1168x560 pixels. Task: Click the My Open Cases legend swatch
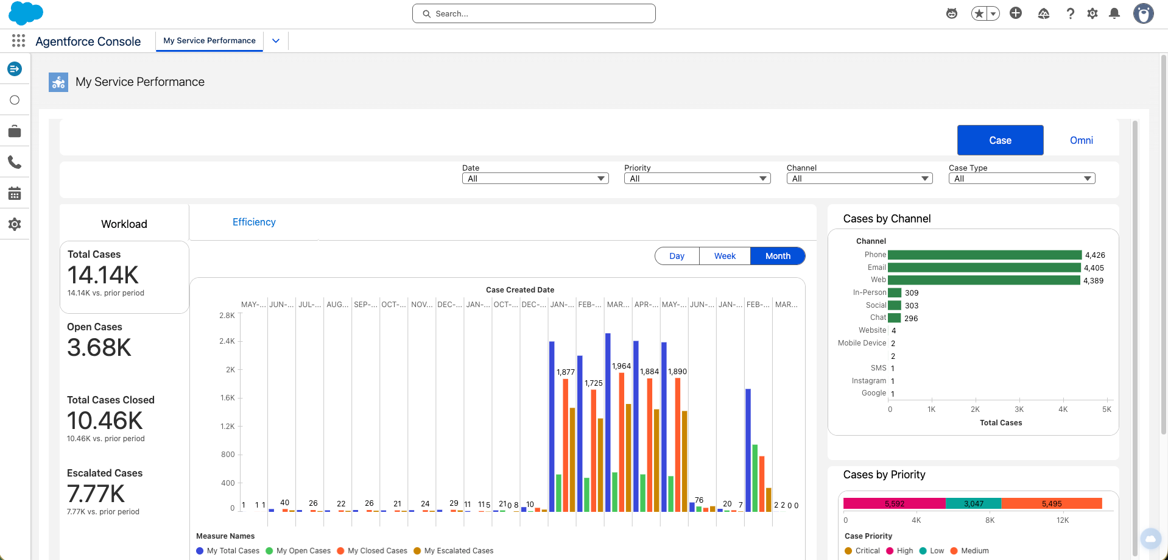pyautogui.click(x=269, y=551)
